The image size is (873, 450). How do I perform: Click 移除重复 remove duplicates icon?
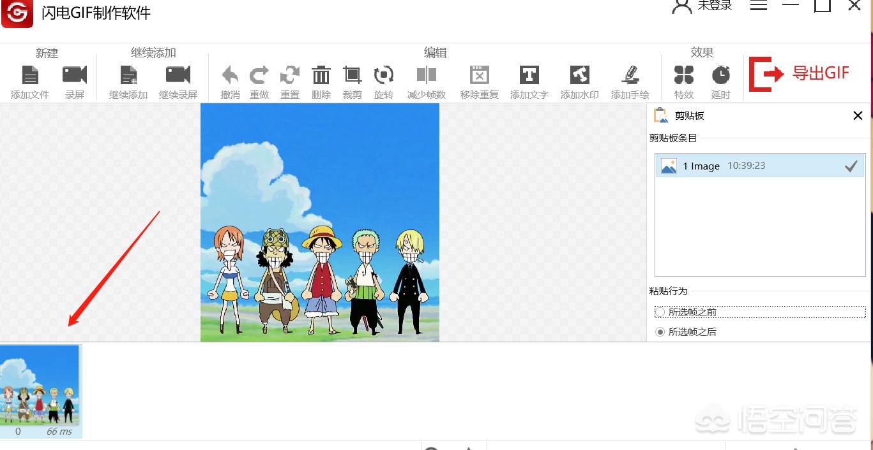coord(479,76)
